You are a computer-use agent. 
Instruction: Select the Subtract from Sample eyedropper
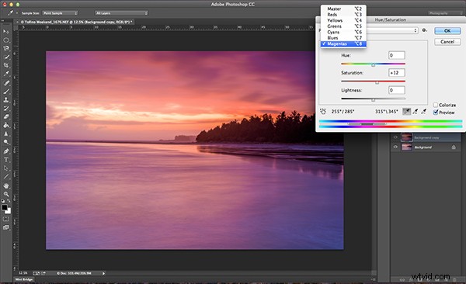(x=424, y=112)
